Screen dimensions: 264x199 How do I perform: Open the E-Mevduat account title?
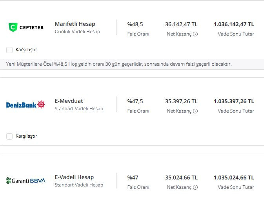(x=69, y=101)
